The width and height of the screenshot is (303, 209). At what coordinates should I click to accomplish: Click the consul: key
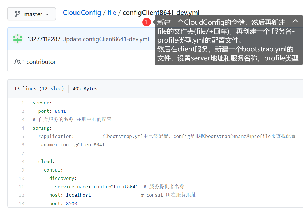[53, 170]
